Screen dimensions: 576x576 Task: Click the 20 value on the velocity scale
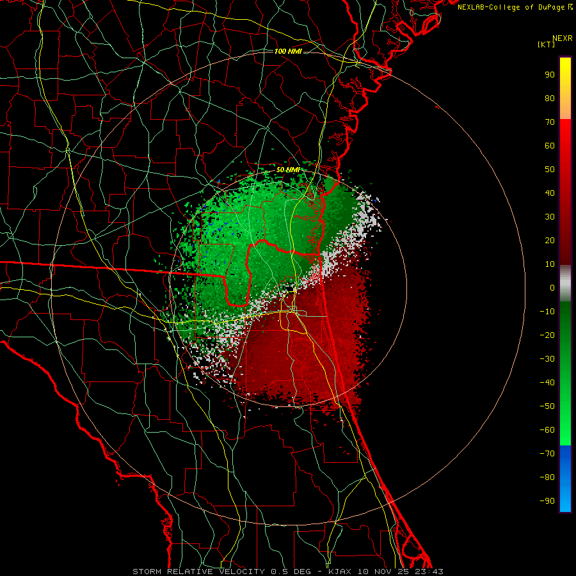pos(550,240)
